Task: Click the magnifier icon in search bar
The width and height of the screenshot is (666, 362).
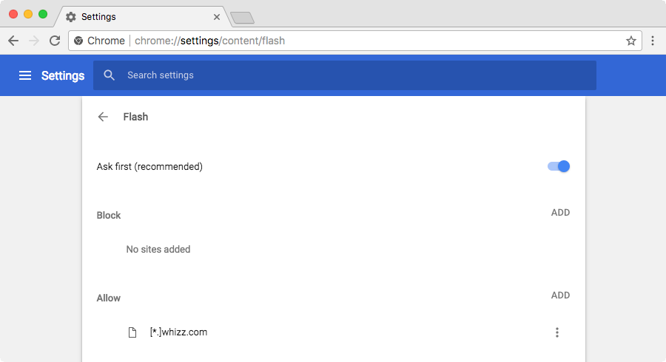Action: [110, 75]
